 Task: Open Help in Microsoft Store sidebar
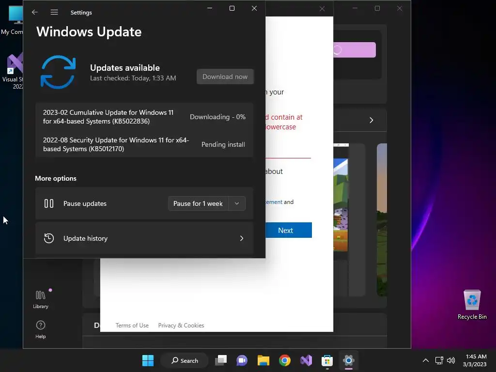(41, 329)
